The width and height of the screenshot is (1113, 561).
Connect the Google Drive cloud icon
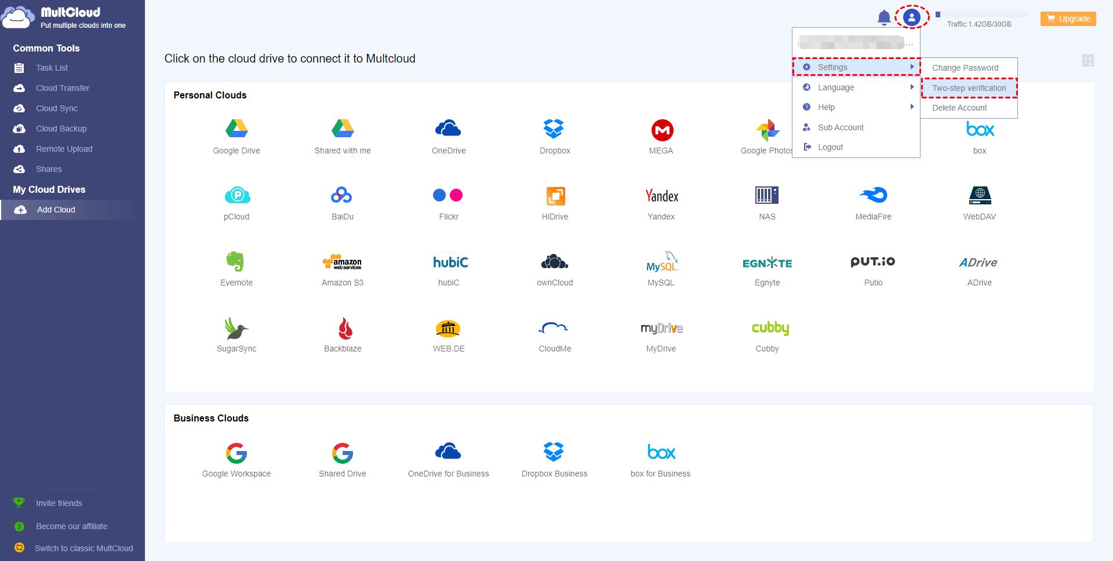pos(237,129)
